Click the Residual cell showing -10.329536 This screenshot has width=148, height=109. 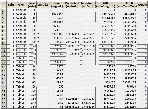coord(88,42)
